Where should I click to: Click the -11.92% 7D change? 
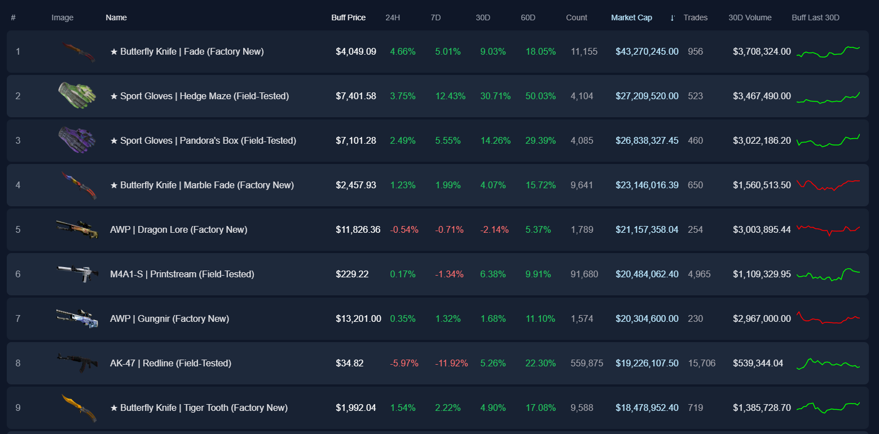coord(451,363)
